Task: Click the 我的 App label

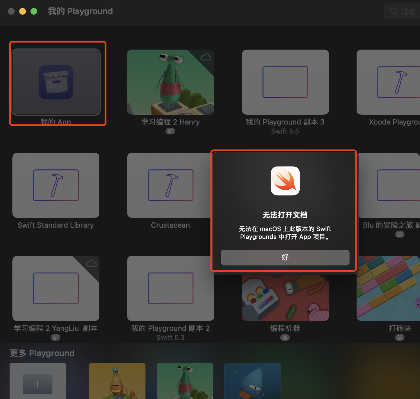Action: point(56,121)
